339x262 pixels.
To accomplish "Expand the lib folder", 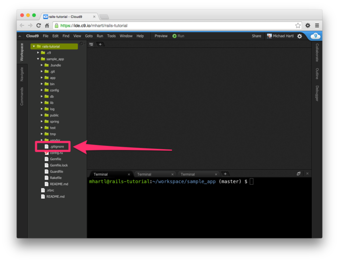I will coord(42,103).
